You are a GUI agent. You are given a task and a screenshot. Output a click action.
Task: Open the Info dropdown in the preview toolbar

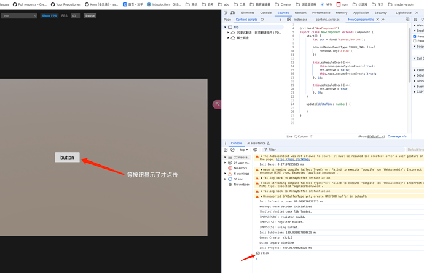pyautogui.click(x=18, y=16)
